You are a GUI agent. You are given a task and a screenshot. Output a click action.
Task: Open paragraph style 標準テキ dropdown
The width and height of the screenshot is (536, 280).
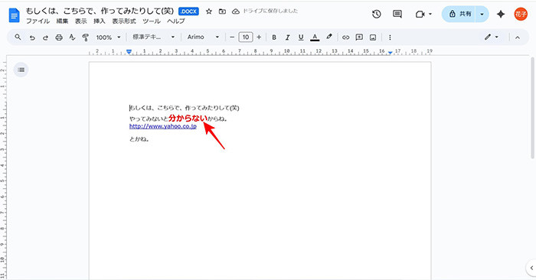click(153, 37)
